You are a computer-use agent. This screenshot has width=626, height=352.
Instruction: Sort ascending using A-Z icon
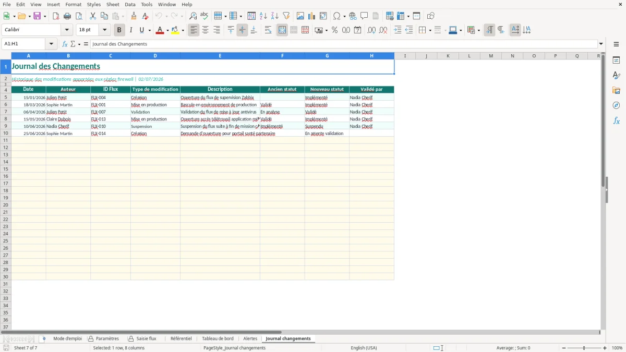263,16
